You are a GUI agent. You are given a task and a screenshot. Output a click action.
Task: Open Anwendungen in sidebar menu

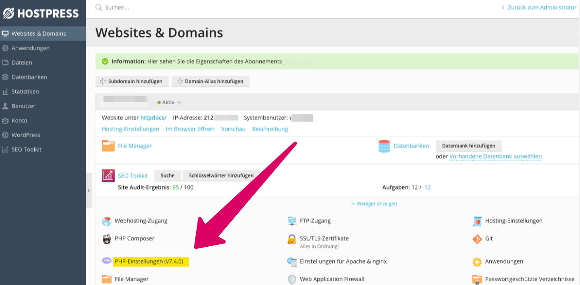tap(43, 48)
